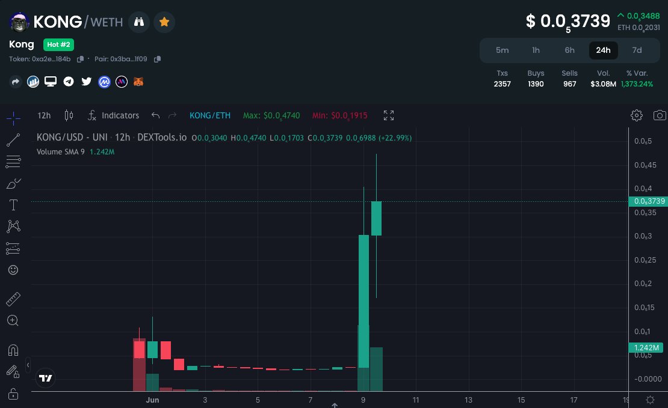The width and height of the screenshot is (668, 408).
Task: Click the Vol. $3.08M stat
Action: point(603,79)
